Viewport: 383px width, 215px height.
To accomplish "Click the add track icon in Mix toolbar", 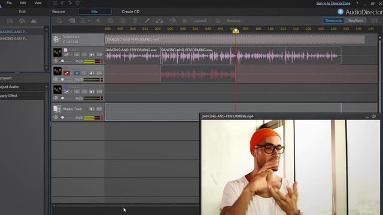I will tap(72, 21).
